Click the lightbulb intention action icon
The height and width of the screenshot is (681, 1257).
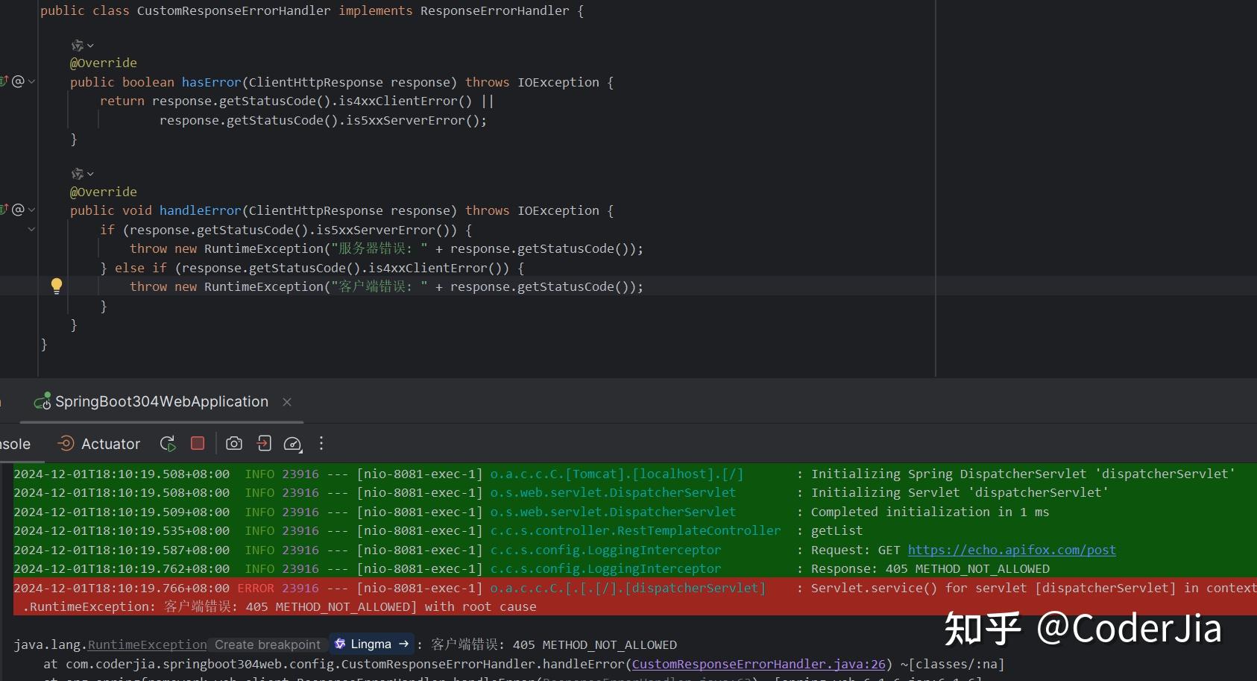56,286
